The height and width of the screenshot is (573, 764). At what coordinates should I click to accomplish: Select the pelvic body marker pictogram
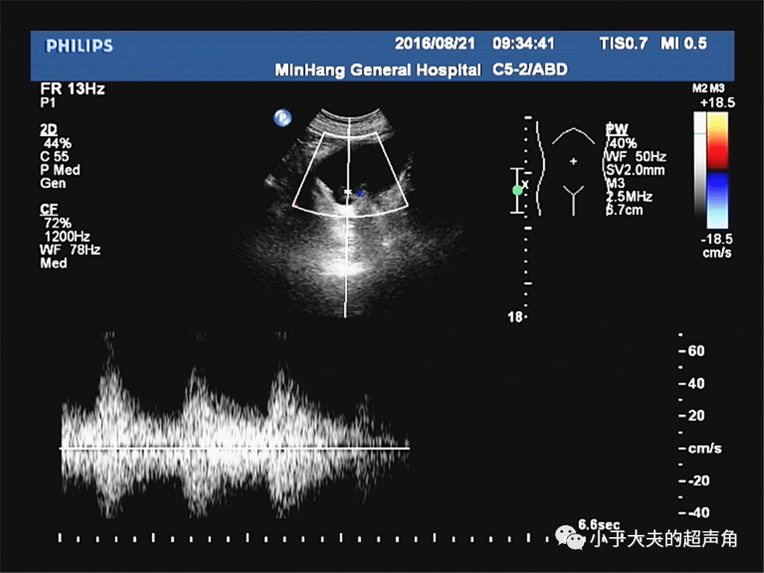[572, 172]
